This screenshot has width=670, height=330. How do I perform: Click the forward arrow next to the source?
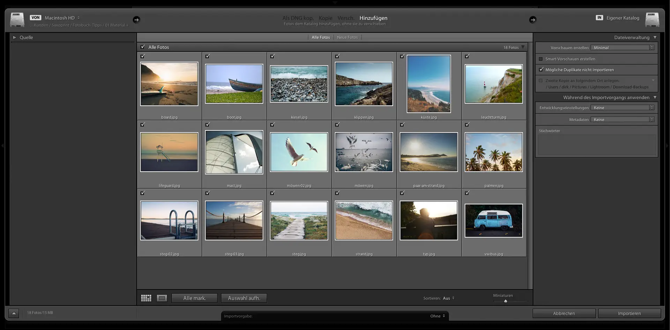(136, 20)
